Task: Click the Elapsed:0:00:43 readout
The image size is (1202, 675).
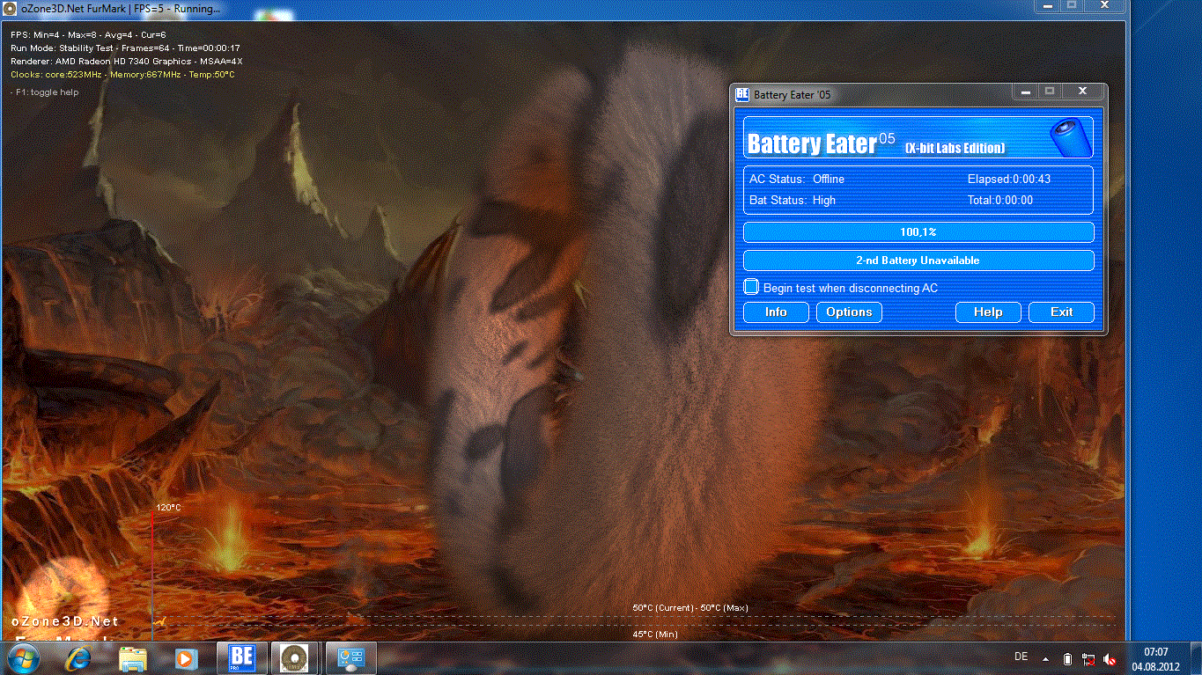Action: pyautogui.click(x=1009, y=179)
